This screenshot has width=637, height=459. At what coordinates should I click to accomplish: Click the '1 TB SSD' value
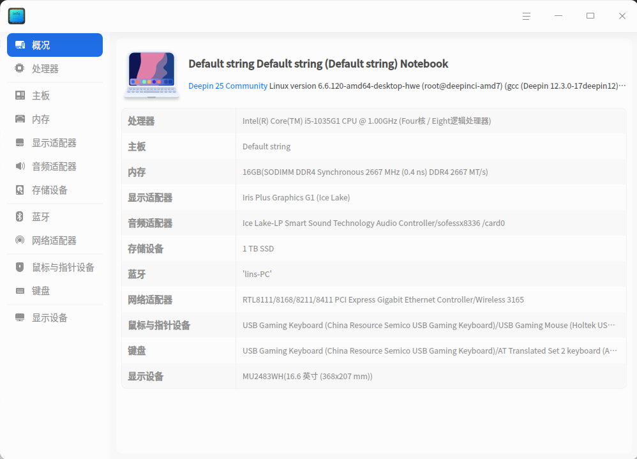258,248
